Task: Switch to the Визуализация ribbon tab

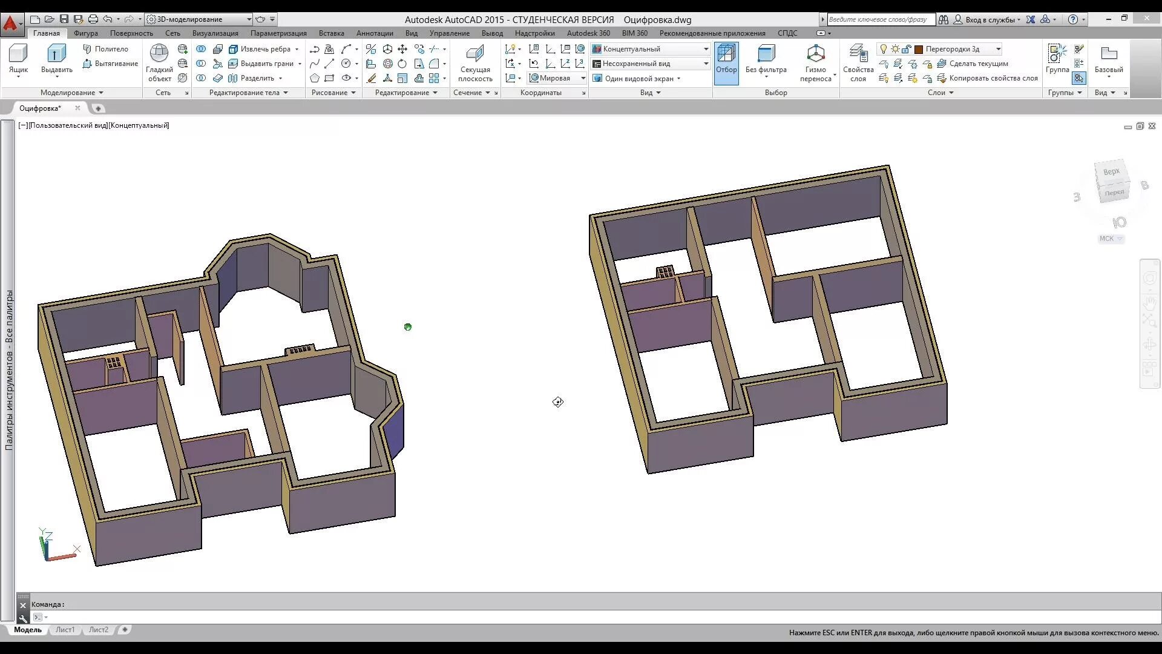Action: point(215,33)
